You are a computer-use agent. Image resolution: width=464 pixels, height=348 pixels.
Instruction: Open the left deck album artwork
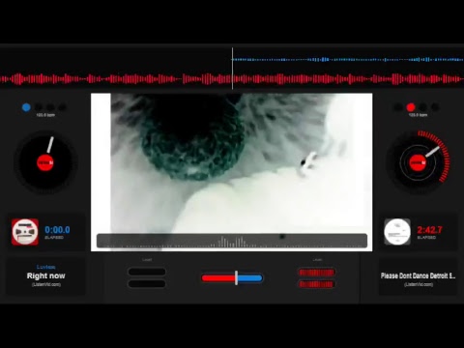point(25,232)
